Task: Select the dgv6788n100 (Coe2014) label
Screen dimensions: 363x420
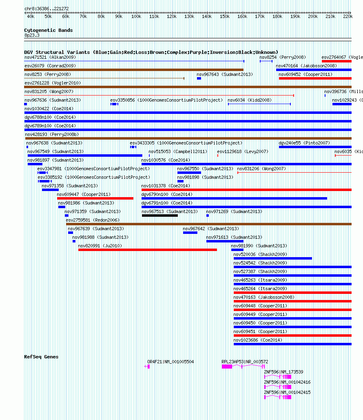Action: coord(50,117)
